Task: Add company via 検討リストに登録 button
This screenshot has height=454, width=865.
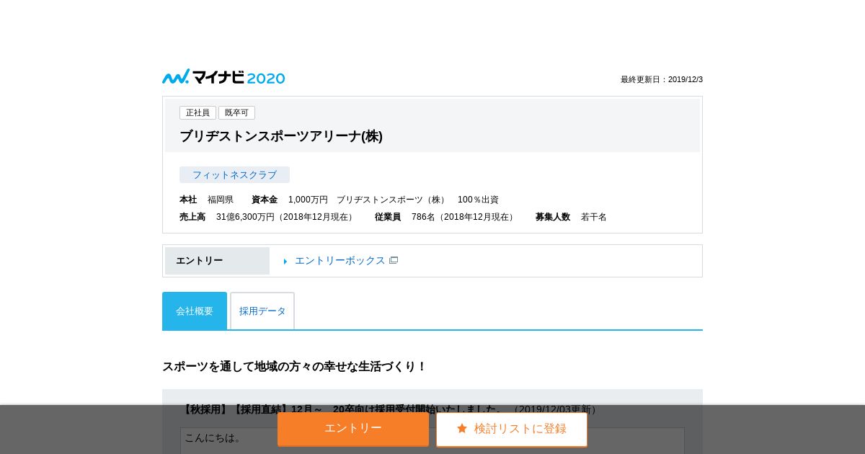Action: tap(512, 429)
